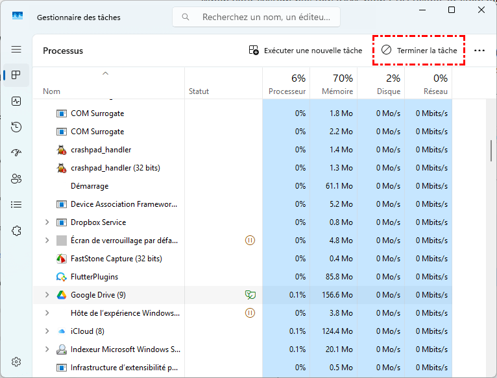This screenshot has height=378, width=497.
Task: Sort processes by Mémoire column
Action: pos(333,84)
